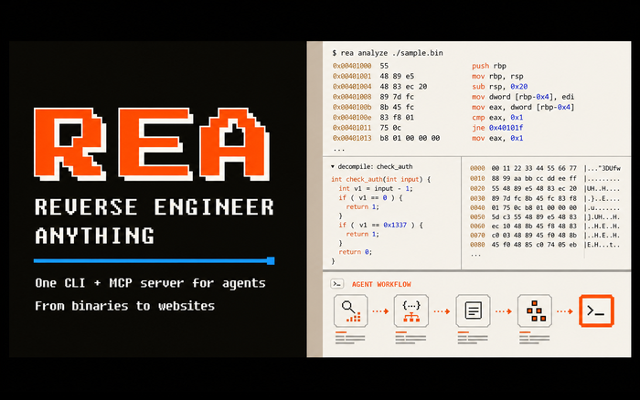
Task: Click the highlighted orange terminal prompt icon
Action: (596, 311)
